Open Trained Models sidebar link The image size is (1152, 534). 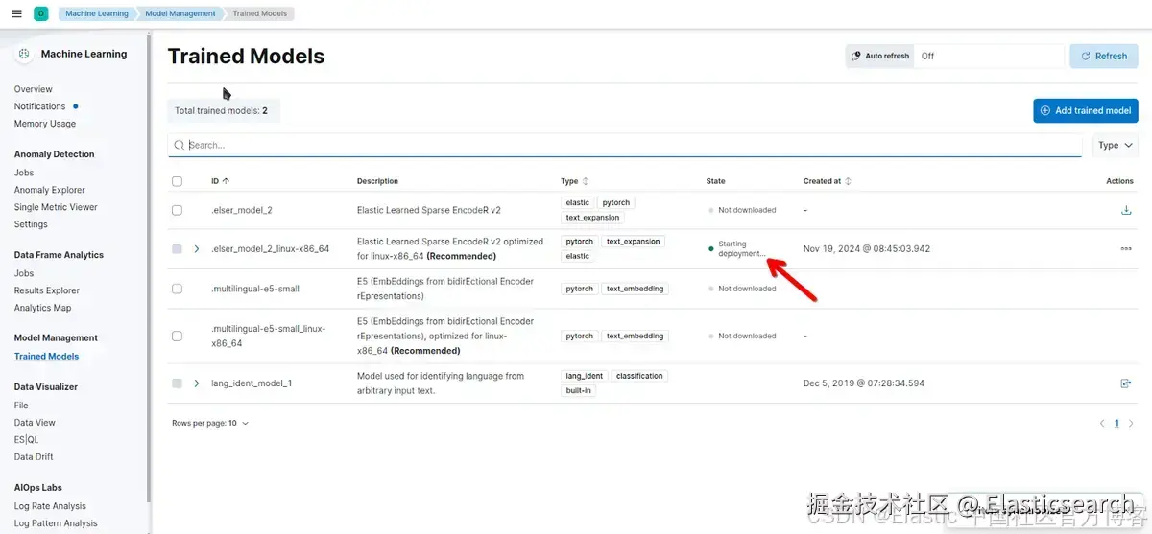pos(47,356)
